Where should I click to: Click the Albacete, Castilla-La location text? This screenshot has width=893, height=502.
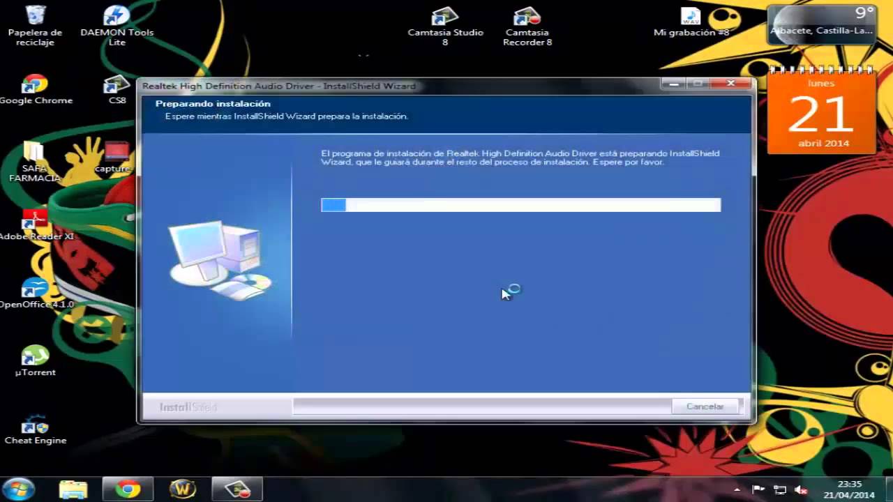[x=822, y=31]
